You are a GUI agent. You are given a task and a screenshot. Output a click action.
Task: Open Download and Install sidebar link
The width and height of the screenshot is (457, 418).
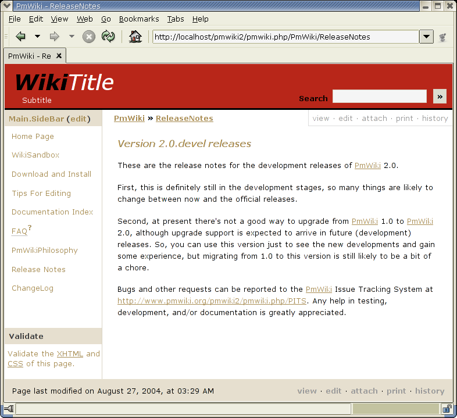tap(51, 174)
